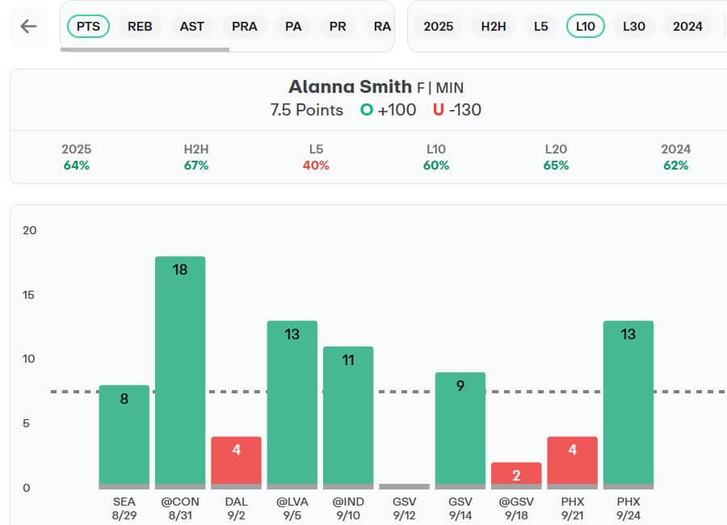Click the Over +100 odds

389,110
